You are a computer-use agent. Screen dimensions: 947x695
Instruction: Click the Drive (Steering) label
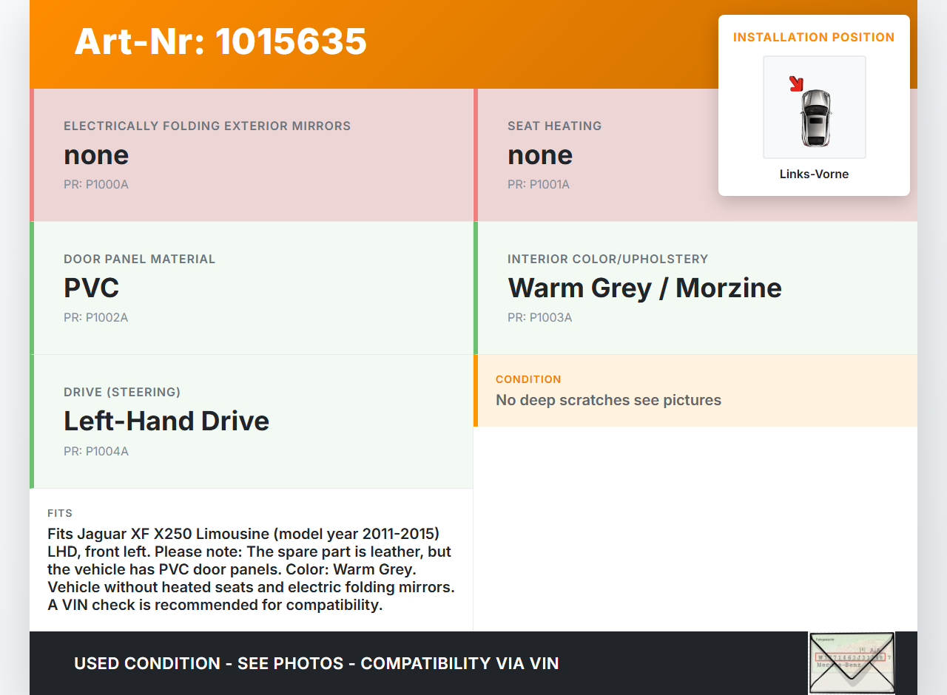(122, 392)
